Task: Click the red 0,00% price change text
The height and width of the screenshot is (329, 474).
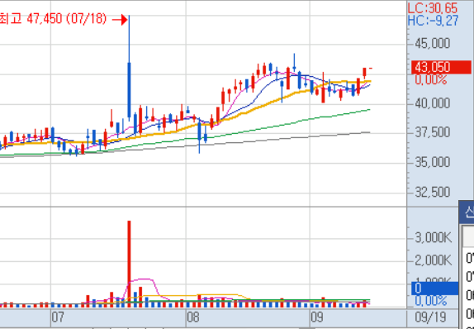Action: click(x=431, y=80)
